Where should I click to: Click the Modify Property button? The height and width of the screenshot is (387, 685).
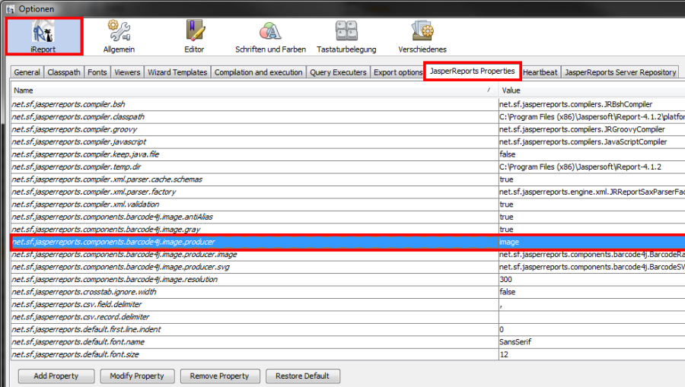pos(137,376)
